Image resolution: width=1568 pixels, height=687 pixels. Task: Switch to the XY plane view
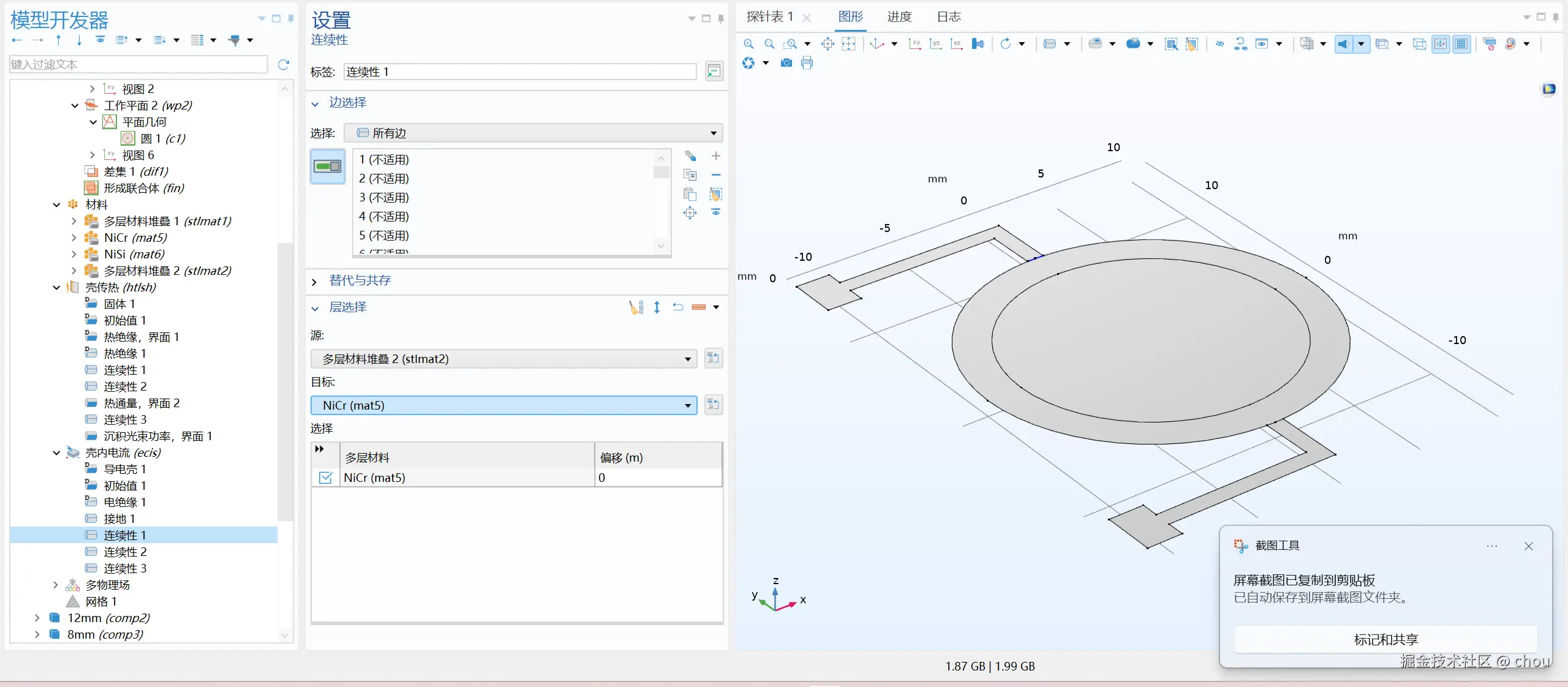(914, 43)
